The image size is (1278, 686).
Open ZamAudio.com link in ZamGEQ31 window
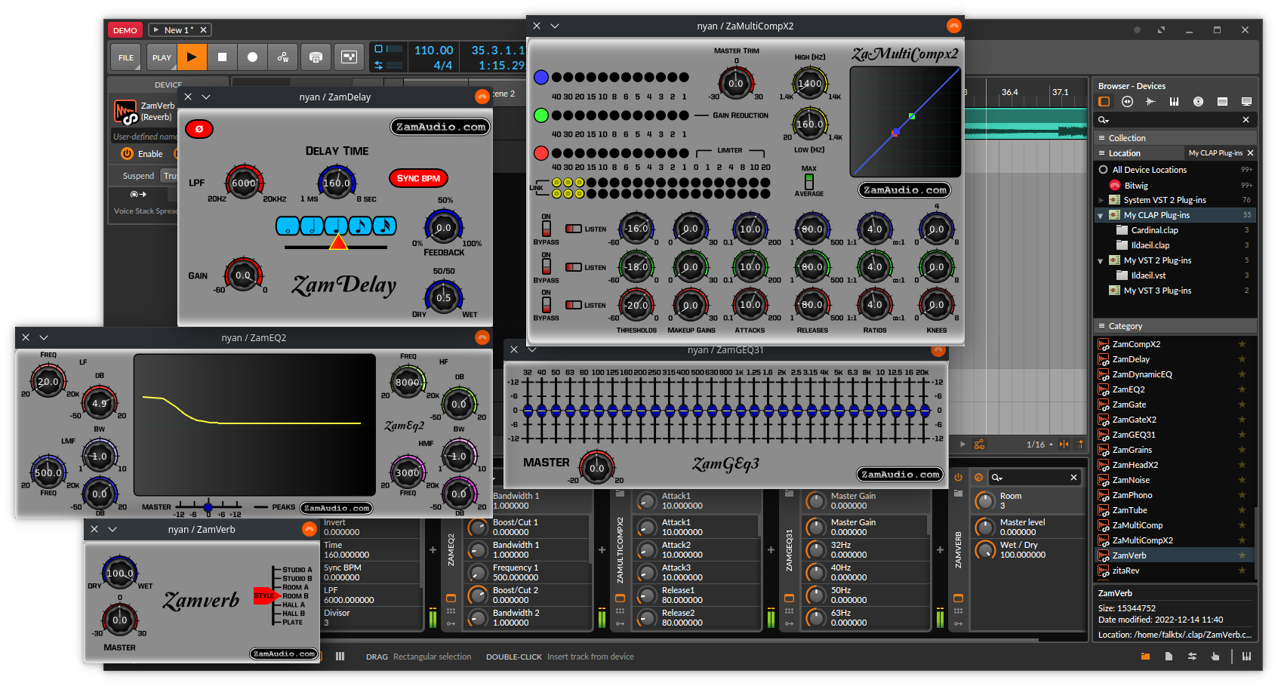point(900,475)
